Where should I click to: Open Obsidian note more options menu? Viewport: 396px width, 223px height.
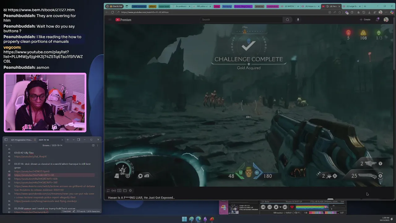pos(97,145)
